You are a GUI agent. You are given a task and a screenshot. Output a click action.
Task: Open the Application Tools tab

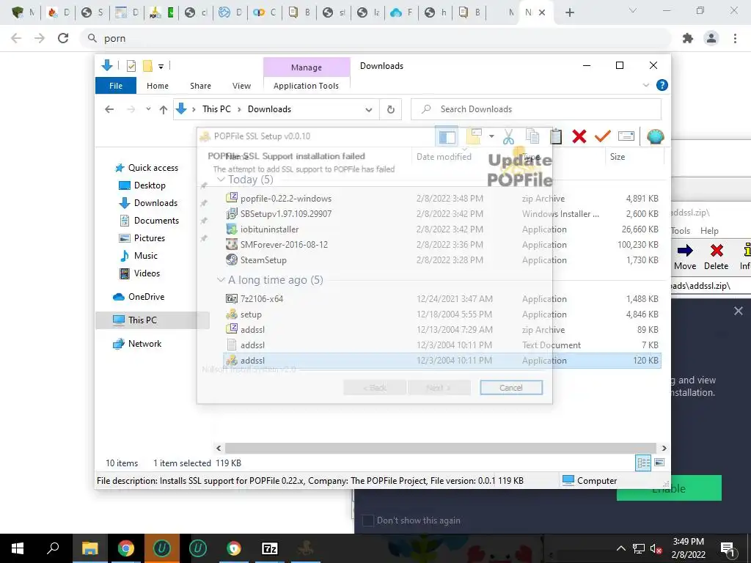point(306,86)
